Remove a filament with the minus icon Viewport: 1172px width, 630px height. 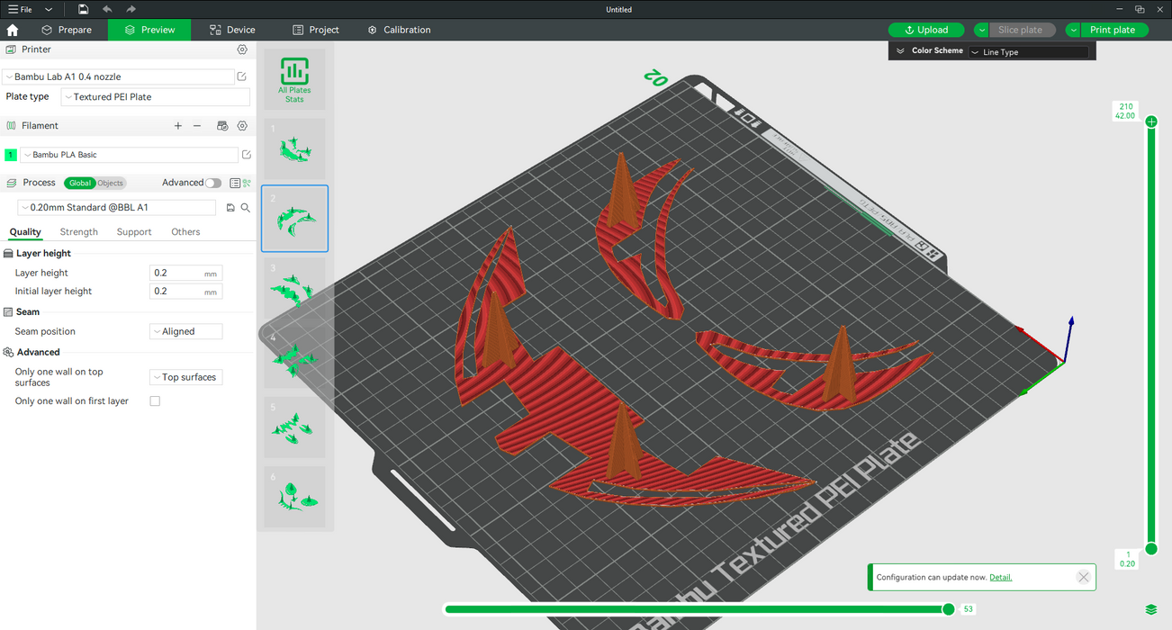coord(197,126)
